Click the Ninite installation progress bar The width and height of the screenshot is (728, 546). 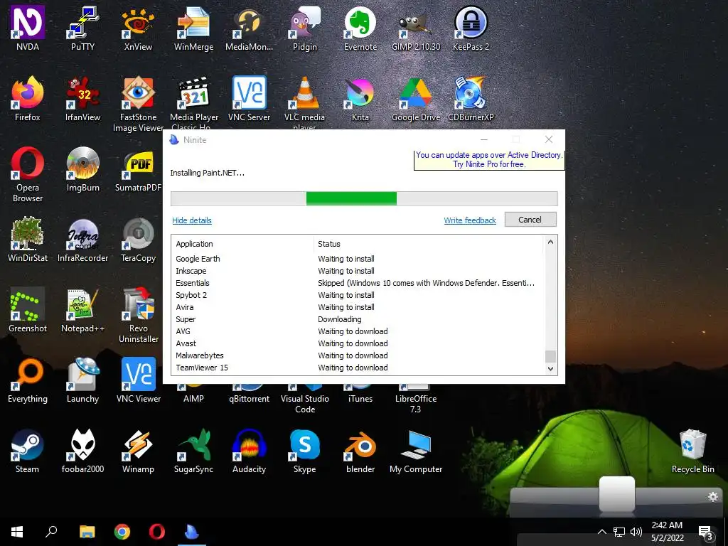click(x=364, y=198)
